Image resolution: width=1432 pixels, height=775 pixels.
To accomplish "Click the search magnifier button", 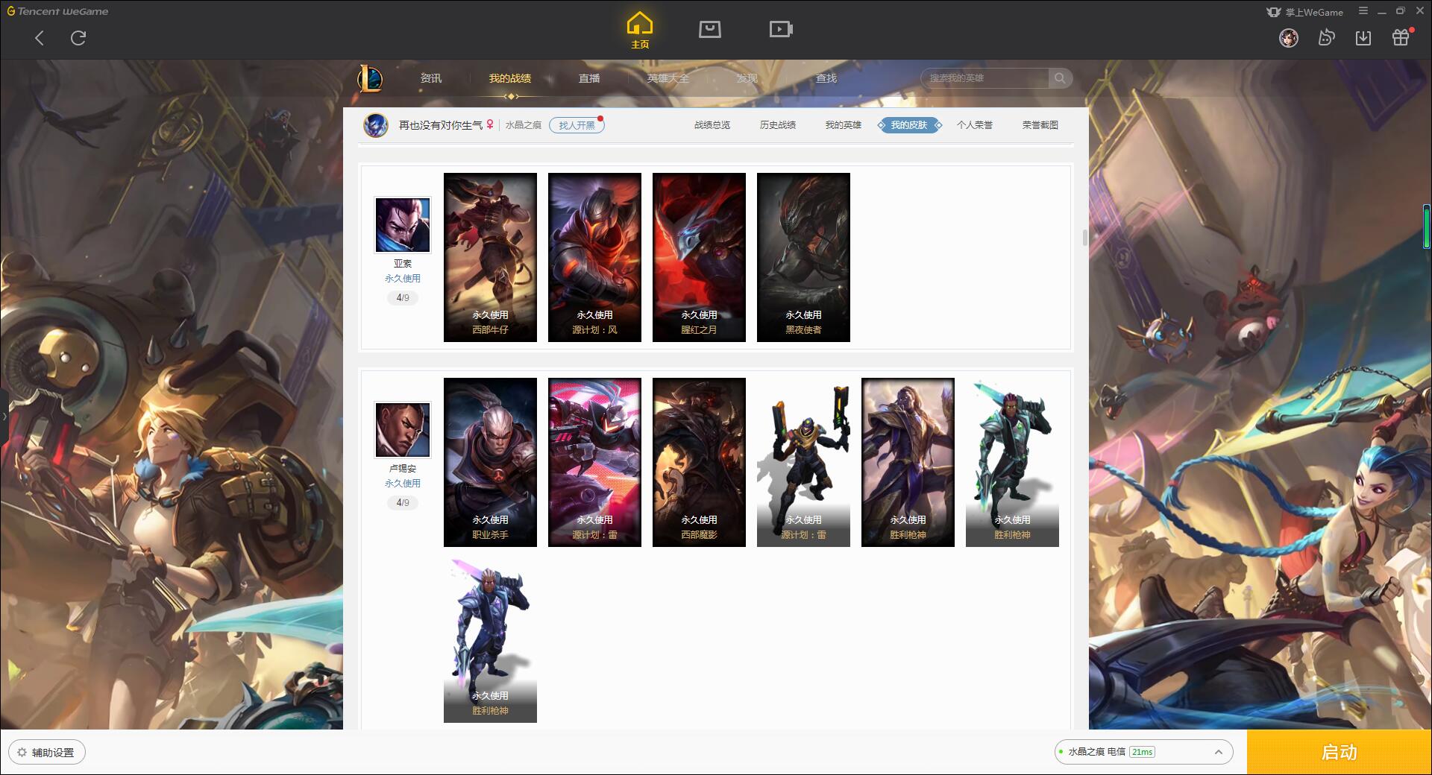I will click(1059, 78).
